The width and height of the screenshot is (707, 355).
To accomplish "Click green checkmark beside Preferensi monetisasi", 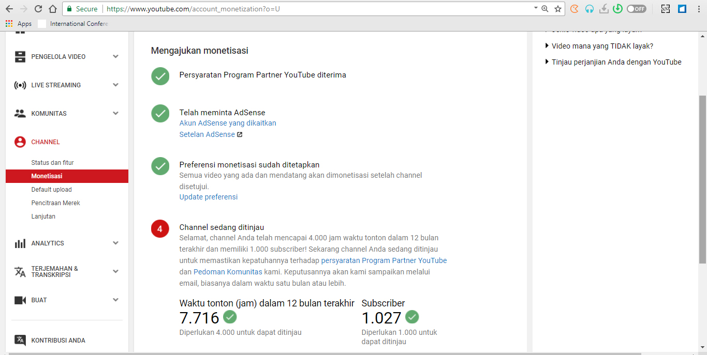I will click(160, 166).
